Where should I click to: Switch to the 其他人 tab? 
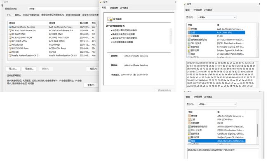[x=18, y=15]
